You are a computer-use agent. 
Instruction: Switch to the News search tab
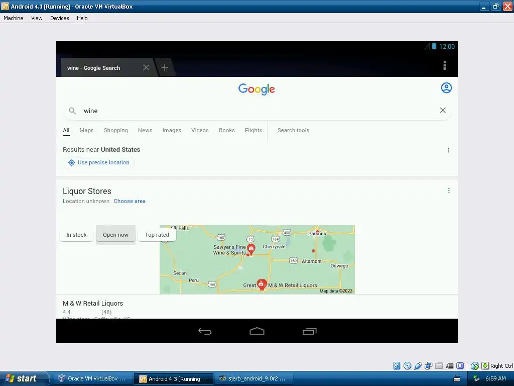point(145,130)
